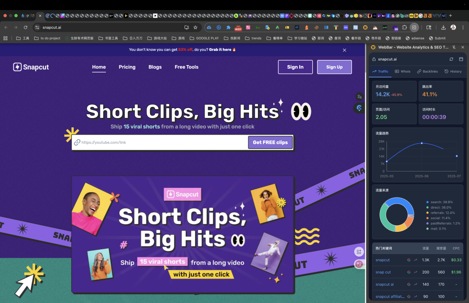Viewport: 469px width, 303px height.
Task: Open Free Tools in the navigation
Action: pyautogui.click(x=186, y=67)
